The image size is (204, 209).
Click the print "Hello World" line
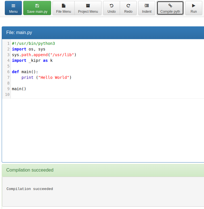point(47,77)
